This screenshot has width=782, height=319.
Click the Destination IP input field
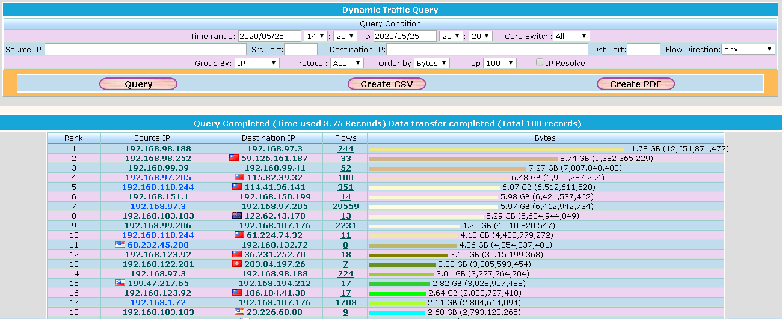click(487, 49)
